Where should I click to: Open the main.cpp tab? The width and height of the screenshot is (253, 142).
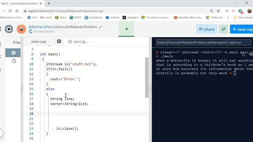[x=39, y=41]
